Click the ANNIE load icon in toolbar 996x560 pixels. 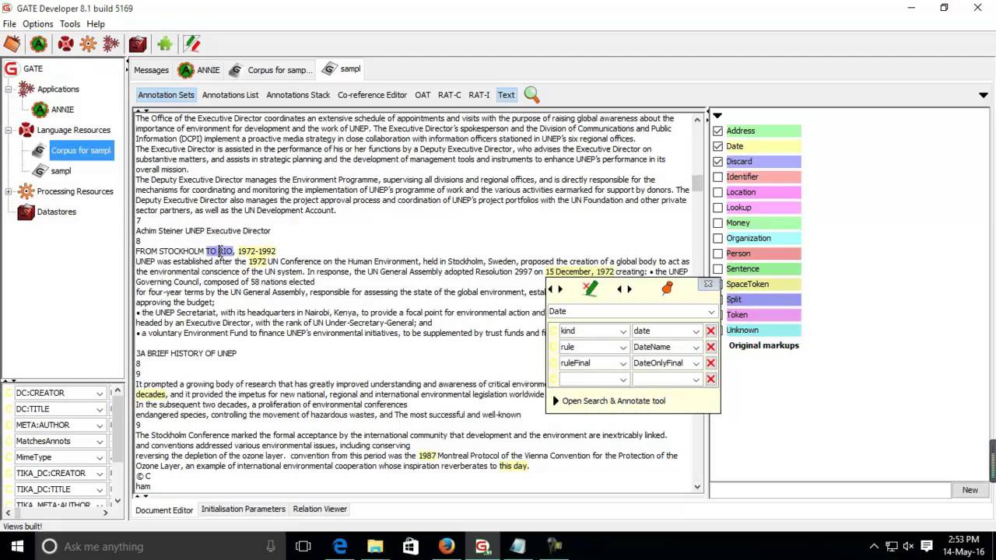(38, 44)
